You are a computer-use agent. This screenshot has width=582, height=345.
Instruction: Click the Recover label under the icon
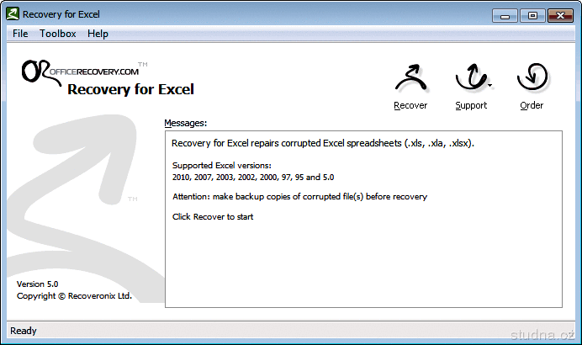pyautogui.click(x=410, y=105)
